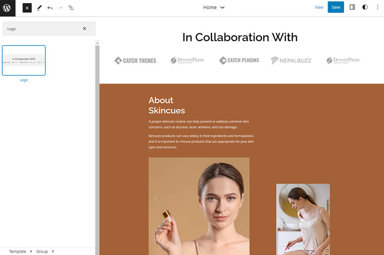The height and width of the screenshot is (255, 384).
Task: Close the block inserter panel
Action: pyautogui.click(x=27, y=8)
